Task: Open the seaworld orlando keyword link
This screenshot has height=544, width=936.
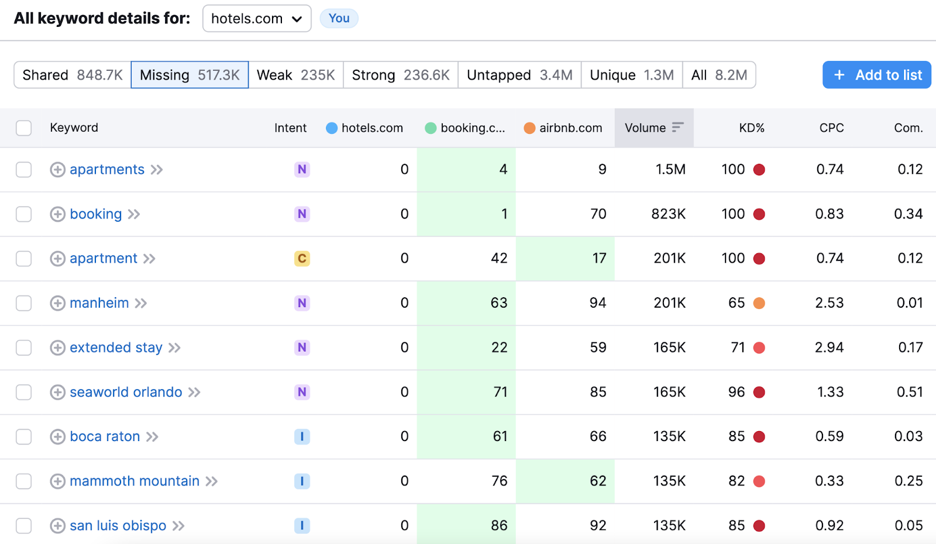Action: pyautogui.click(x=126, y=392)
